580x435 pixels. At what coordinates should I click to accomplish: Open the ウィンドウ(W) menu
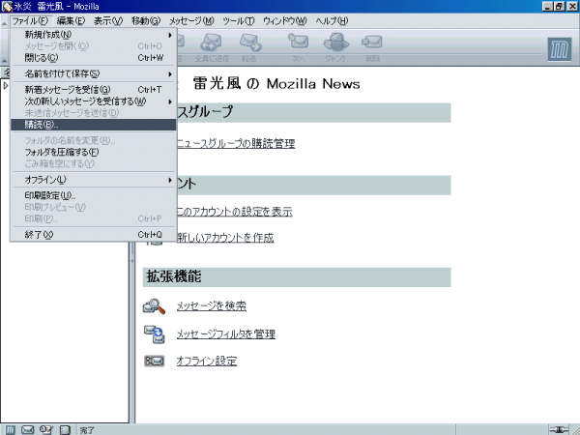(x=285, y=21)
